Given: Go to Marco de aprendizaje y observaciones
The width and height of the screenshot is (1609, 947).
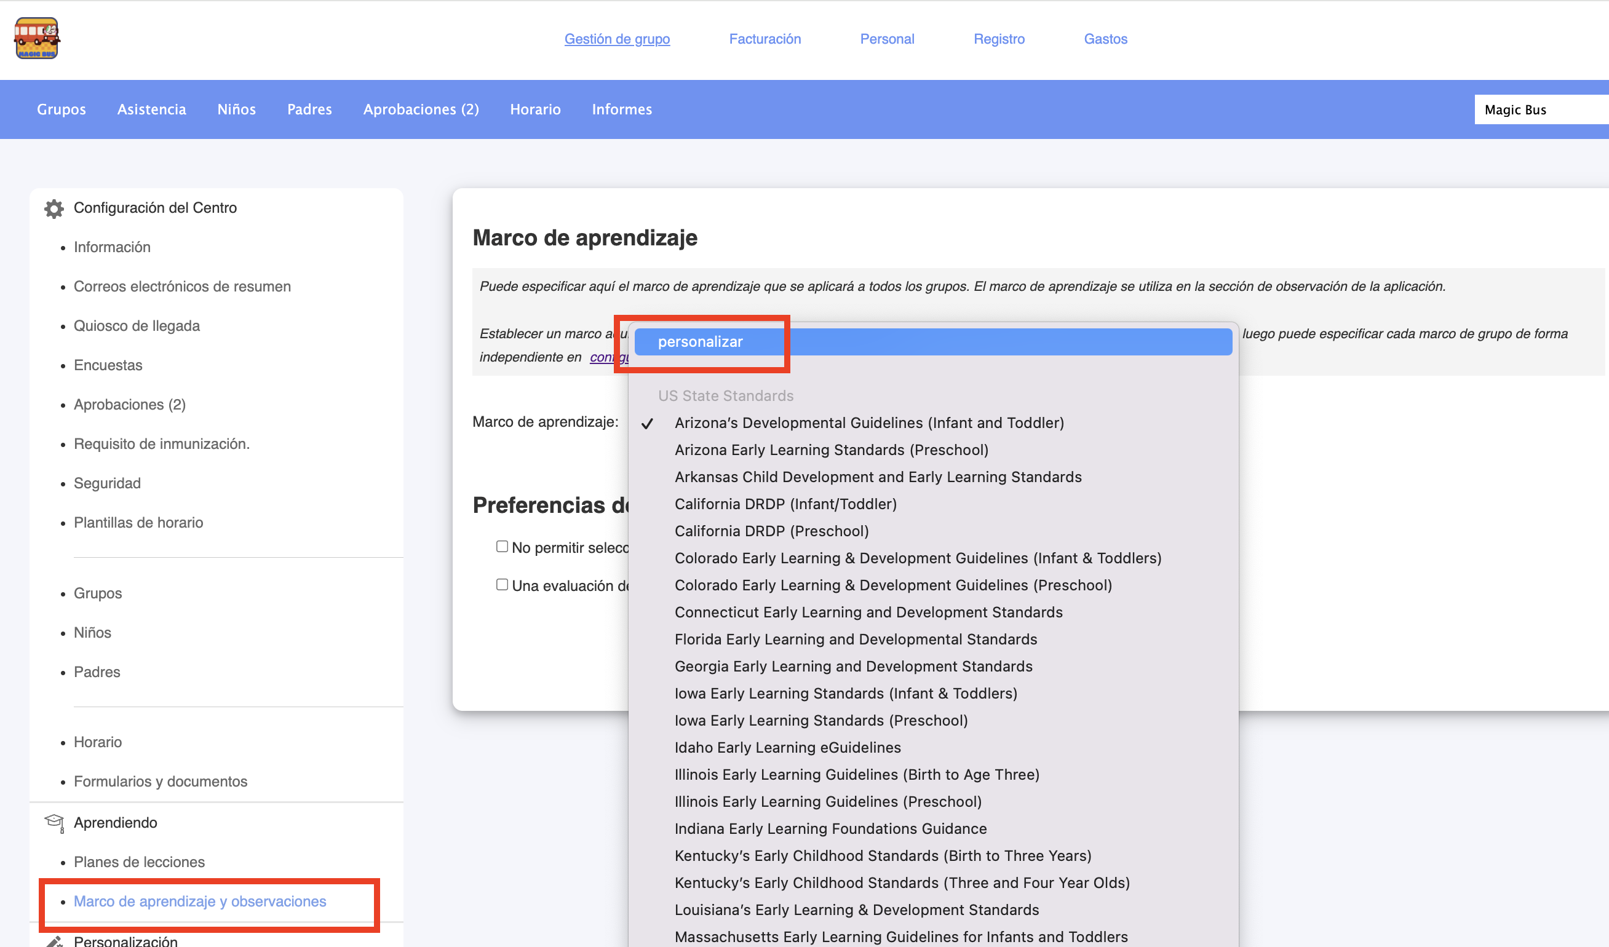Looking at the screenshot, I should pyautogui.click(x=199, y=901).
